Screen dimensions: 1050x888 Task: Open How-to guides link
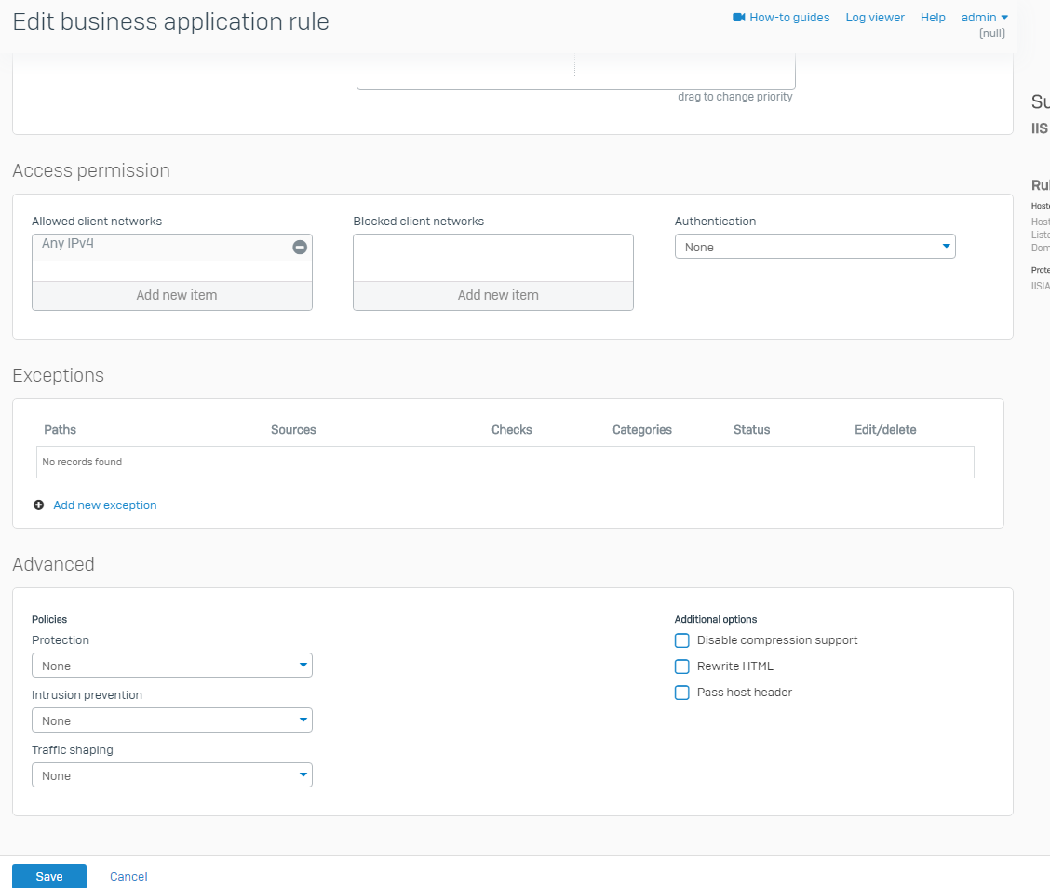coord(788,18)
